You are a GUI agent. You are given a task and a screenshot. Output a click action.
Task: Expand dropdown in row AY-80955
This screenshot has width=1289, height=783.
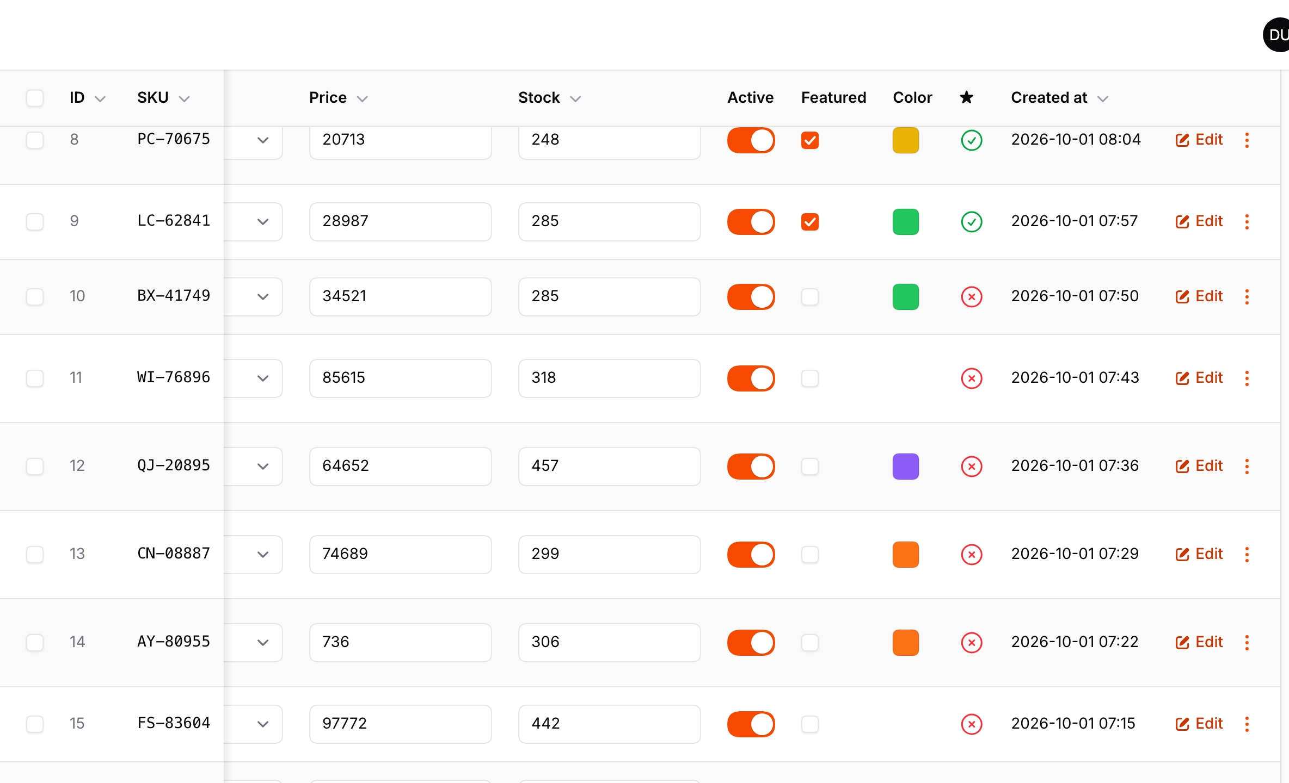pos(263,643)
